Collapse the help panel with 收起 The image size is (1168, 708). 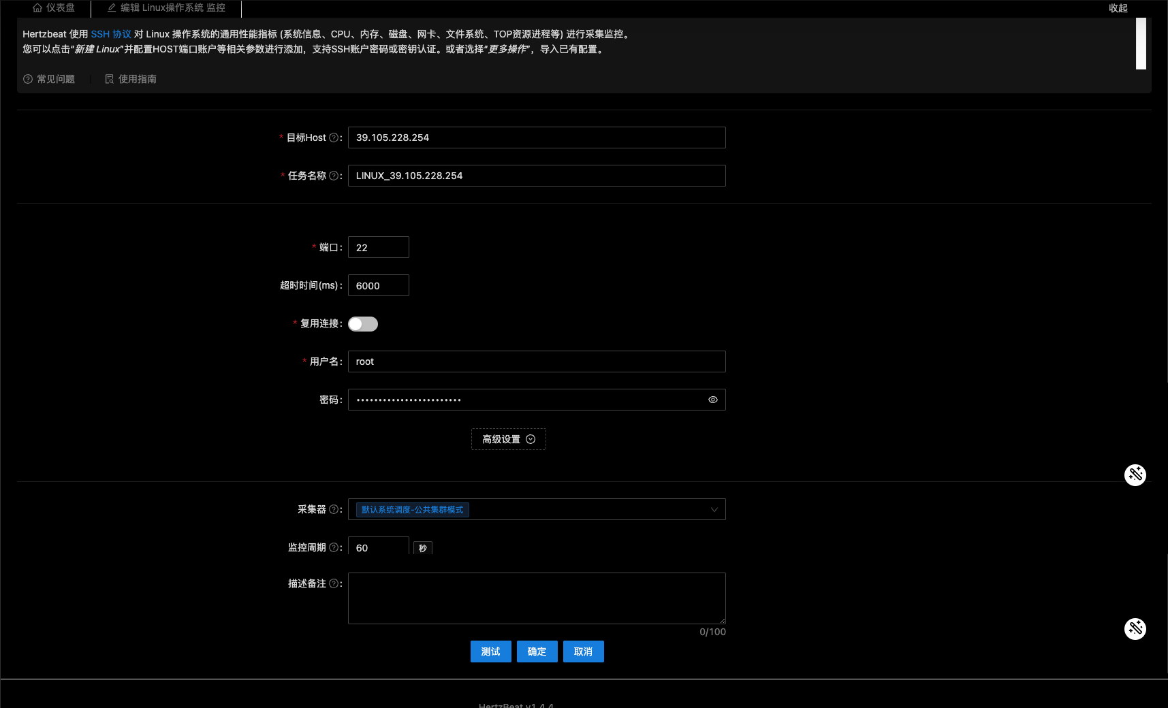click(1118, 8)
